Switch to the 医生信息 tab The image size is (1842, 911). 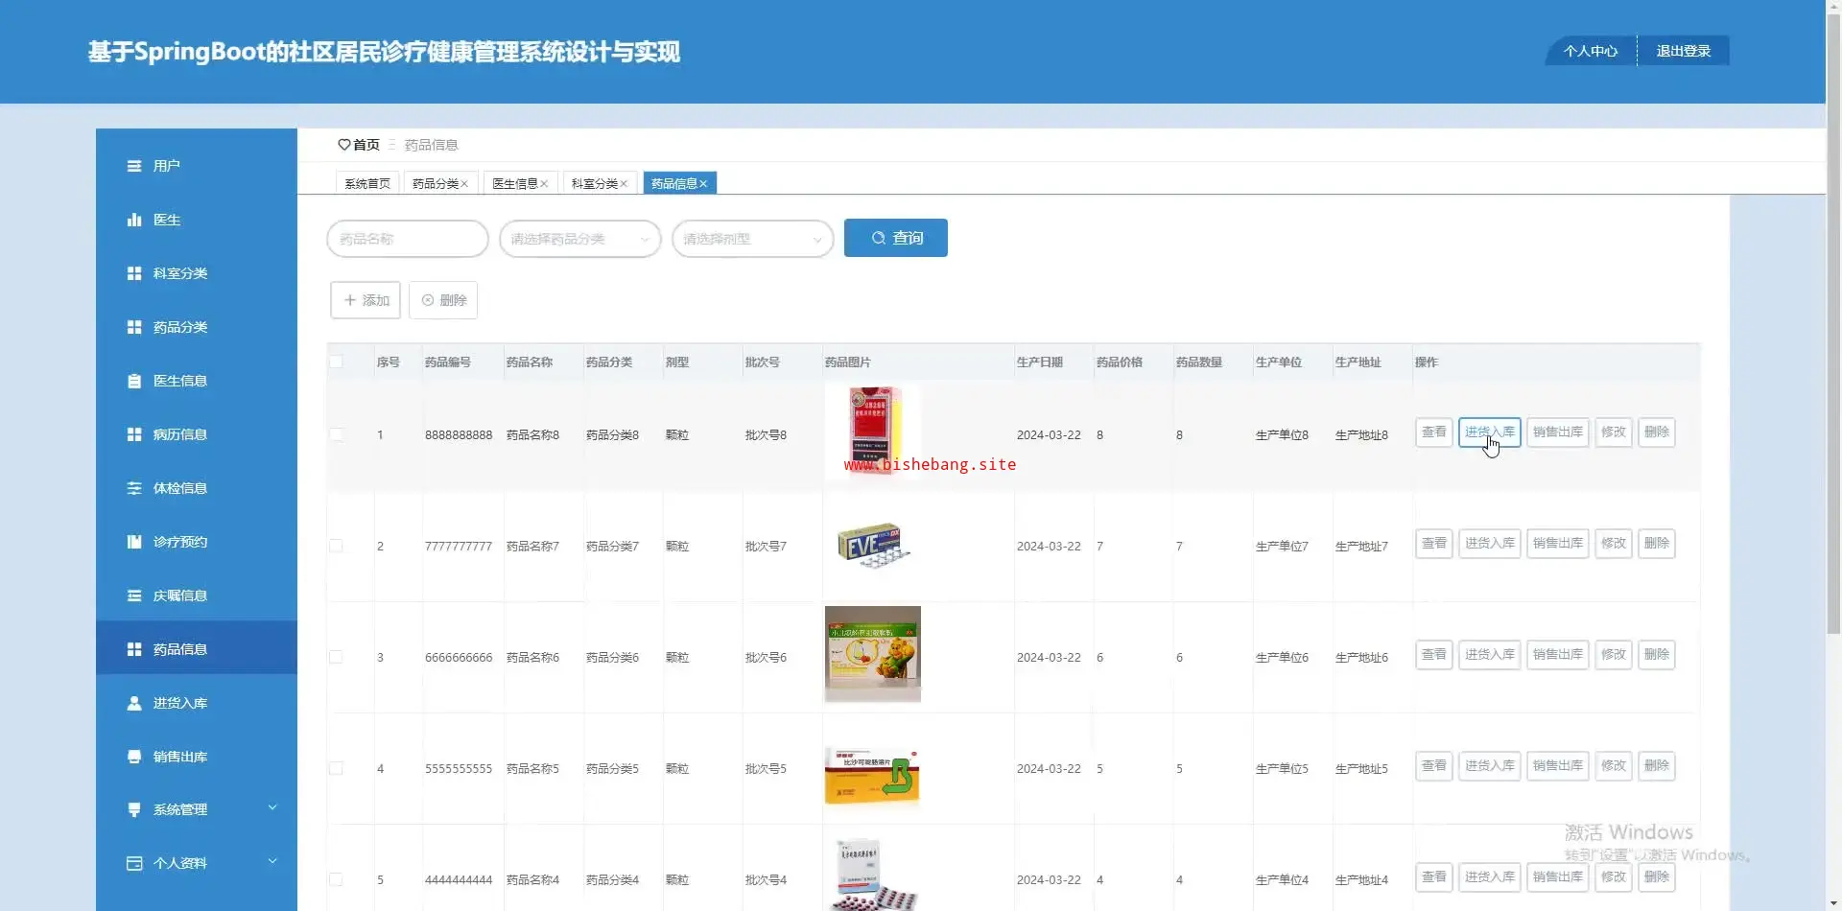[x=514, y=184]
